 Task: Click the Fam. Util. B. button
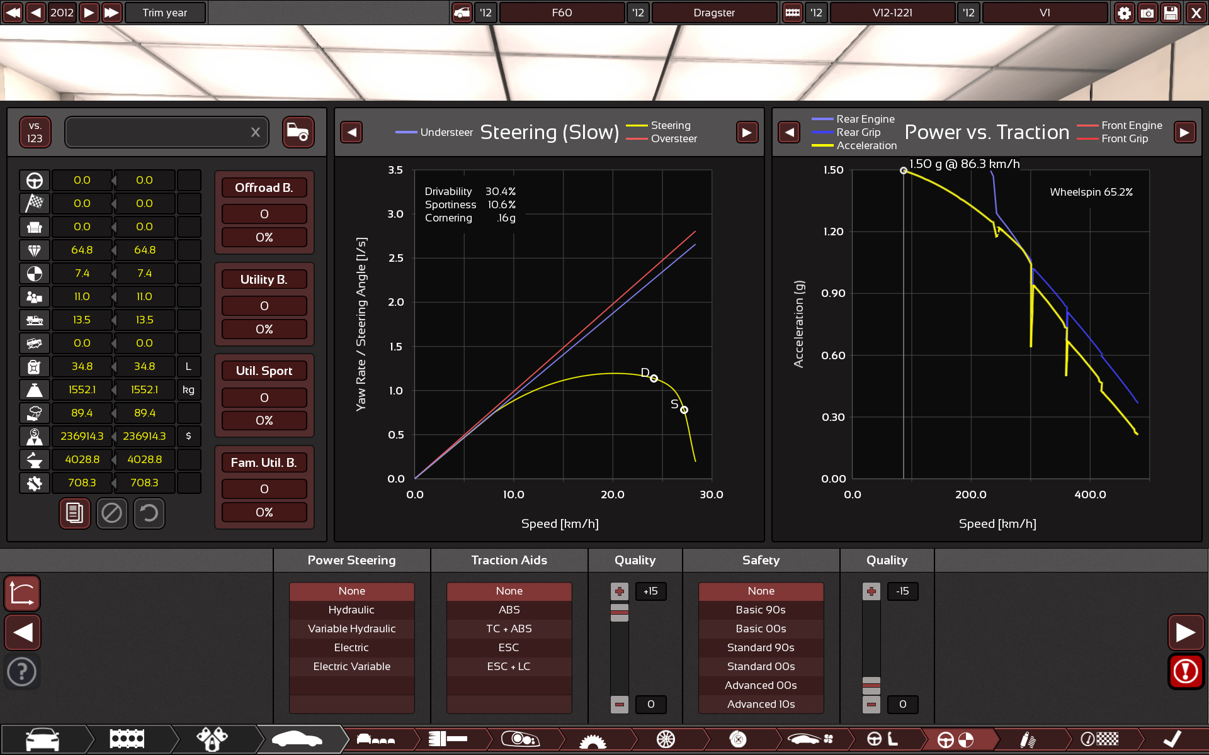pos(264,462)
